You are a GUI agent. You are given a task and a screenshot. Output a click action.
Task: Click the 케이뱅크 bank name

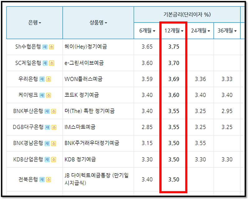click(x=28, y=95)
